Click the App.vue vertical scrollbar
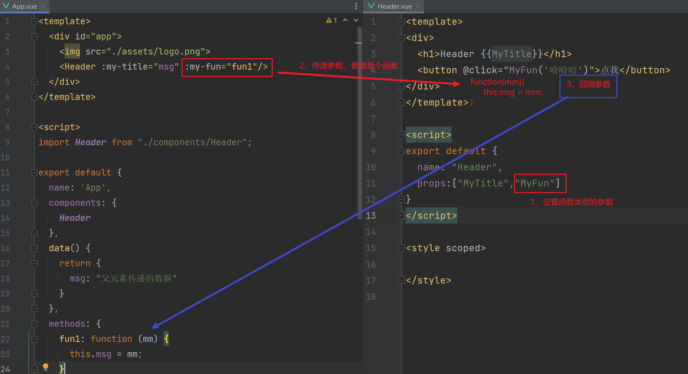The height and width of the screenshot is (374, 688). pos(360,123)
